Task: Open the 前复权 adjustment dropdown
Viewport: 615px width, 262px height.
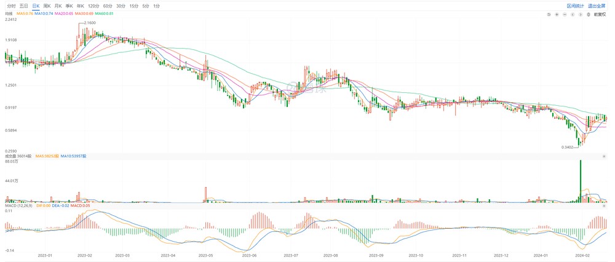Action: click(x=600, y=14)
